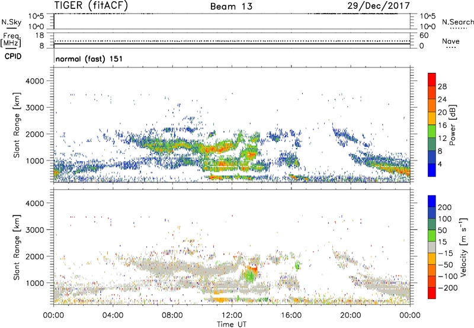The image size is (474, 328).
Task: Click the CPID label
Action: click(x=13, y=56)
